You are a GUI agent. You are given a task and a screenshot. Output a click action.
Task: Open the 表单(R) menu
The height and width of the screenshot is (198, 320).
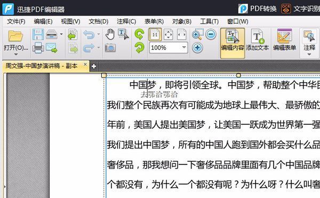pos(154,21)
